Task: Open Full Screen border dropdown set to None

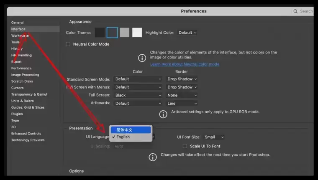Action: click(182, 95)
